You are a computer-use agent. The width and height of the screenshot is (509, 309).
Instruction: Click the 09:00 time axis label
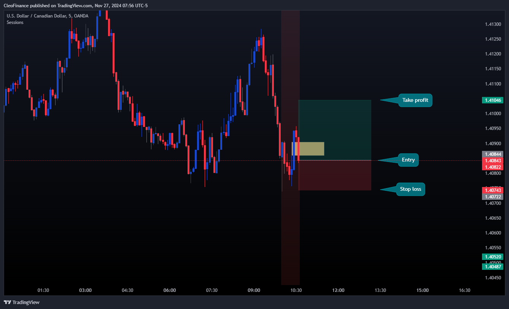[x=254, y=290]
